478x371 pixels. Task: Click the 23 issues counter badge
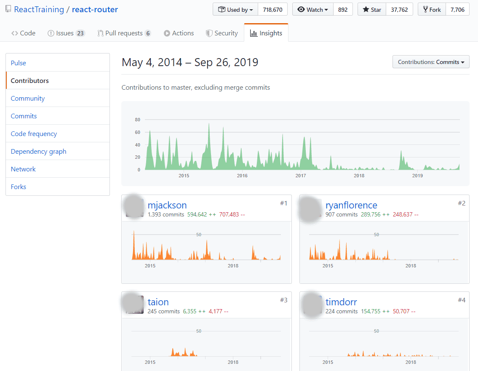(x=80, y=33)
